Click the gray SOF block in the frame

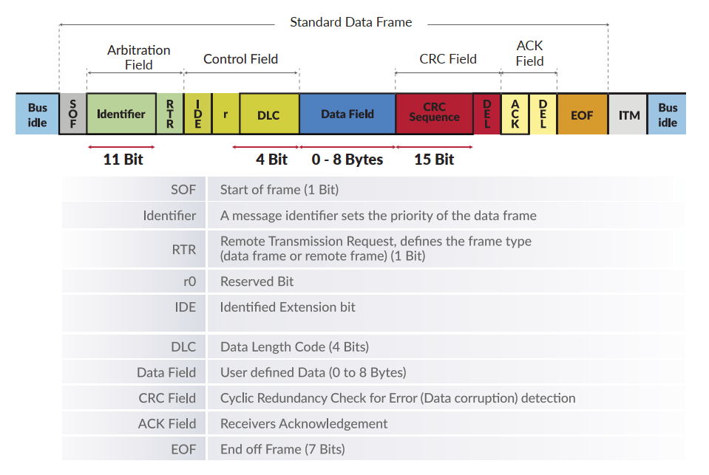(72, 114)
